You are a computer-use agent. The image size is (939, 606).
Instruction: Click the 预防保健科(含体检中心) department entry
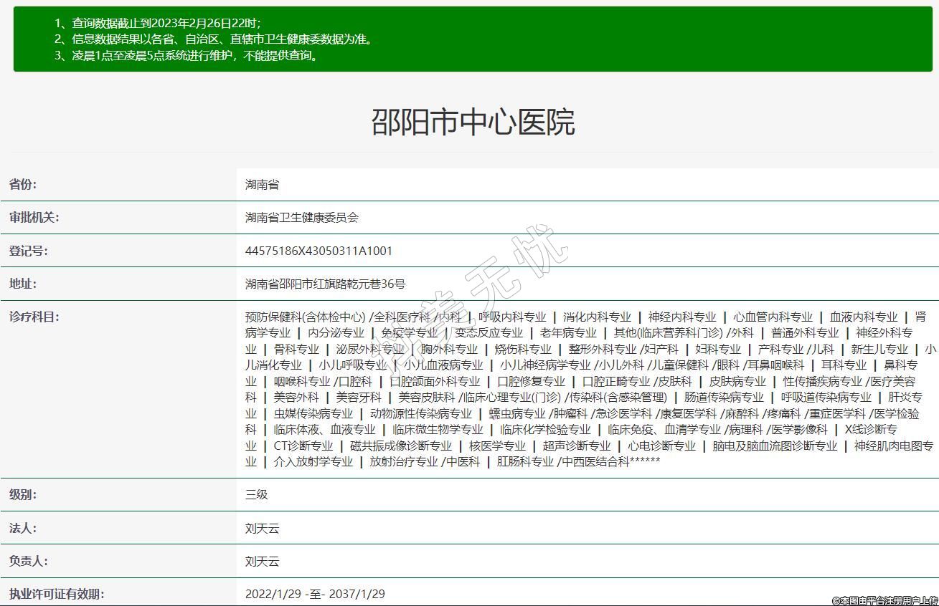click(306, 317)
